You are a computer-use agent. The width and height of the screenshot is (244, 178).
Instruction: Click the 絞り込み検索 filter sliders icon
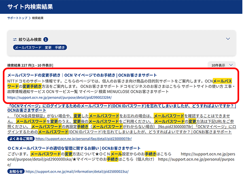[x=15, y=40]
